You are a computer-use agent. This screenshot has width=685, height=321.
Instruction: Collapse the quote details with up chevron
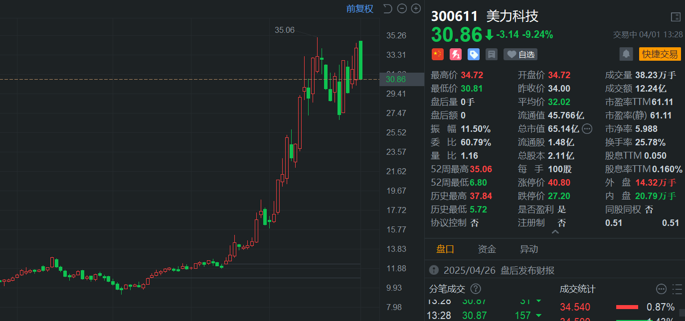pyautogui.click(x=555, y=232)
